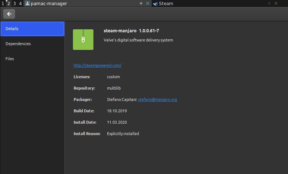This screenshot has height=174, width=288.
Task: Click the steam-manjaro package archive icon
Action: pos(83,40)
